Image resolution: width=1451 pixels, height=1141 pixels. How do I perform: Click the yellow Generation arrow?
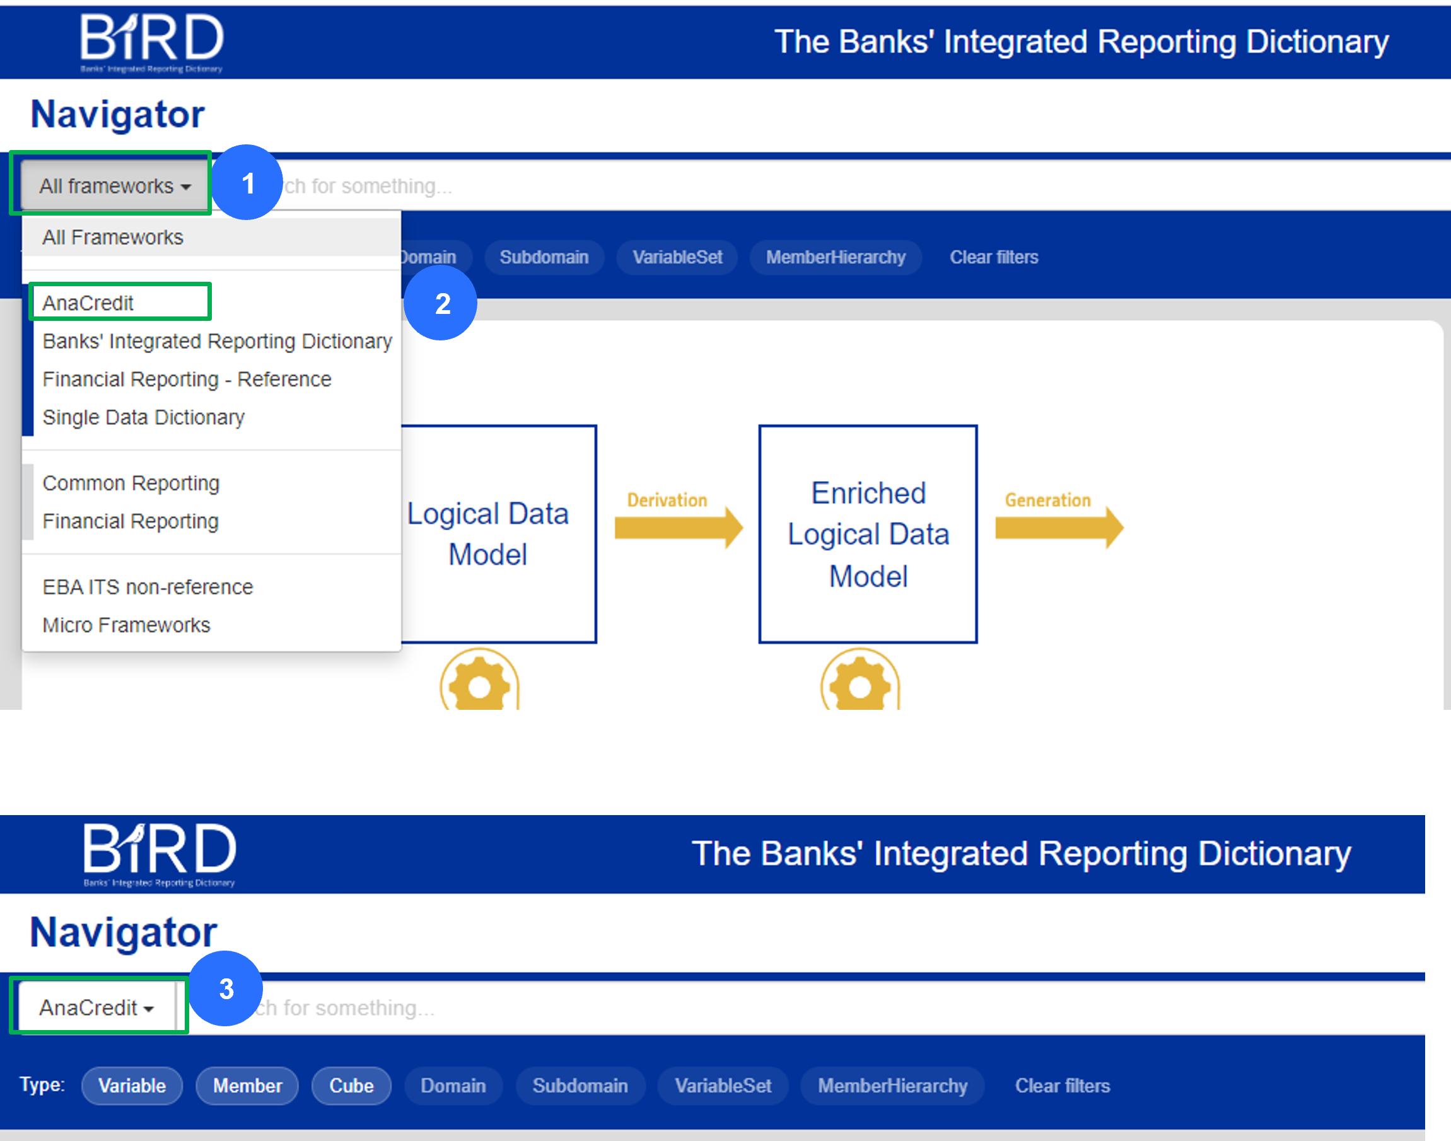(1058, 526)
